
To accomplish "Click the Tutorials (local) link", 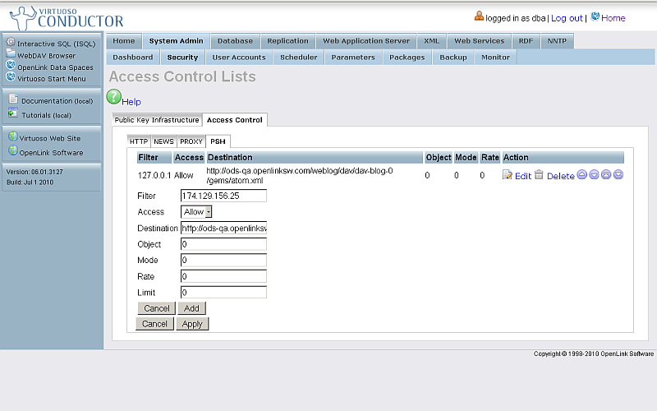I will pos(47,115).
